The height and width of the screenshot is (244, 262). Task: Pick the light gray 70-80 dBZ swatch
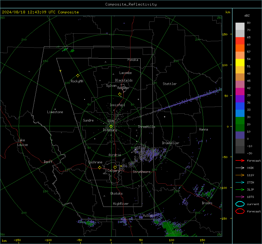pos(240,26)
